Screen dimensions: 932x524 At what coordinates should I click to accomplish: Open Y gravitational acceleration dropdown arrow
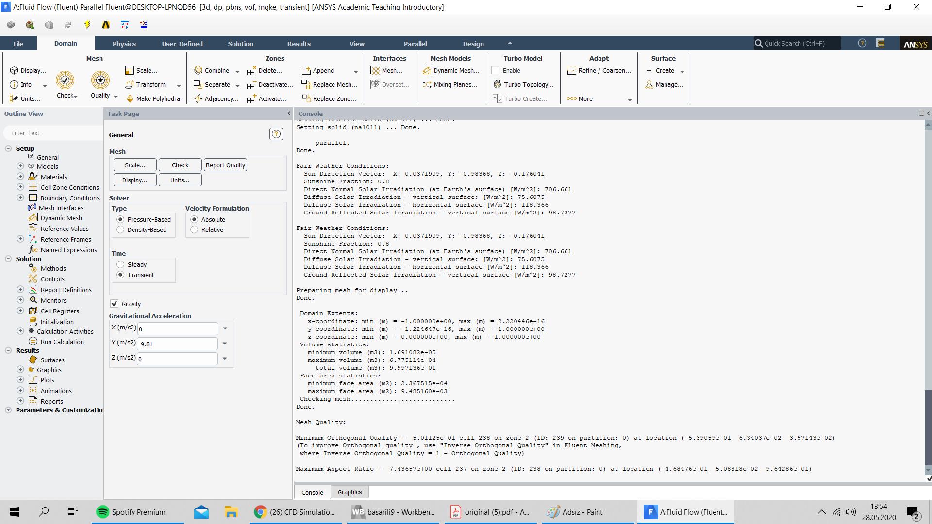pyautogui.click(x=225, y=344)
